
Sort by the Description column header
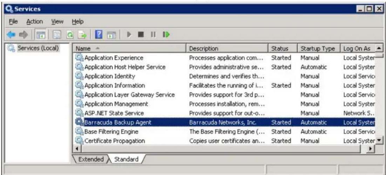click(x=227, y=49)
